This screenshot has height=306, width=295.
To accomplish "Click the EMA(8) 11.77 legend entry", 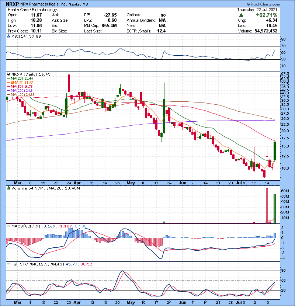I will click(20, 83).
